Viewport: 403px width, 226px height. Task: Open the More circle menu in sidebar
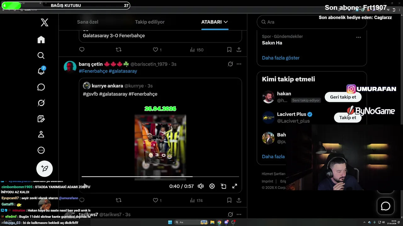tap(41, 150)
